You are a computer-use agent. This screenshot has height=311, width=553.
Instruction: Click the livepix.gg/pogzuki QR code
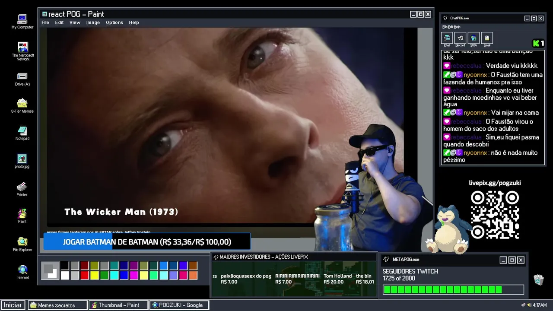coord(495,215)
